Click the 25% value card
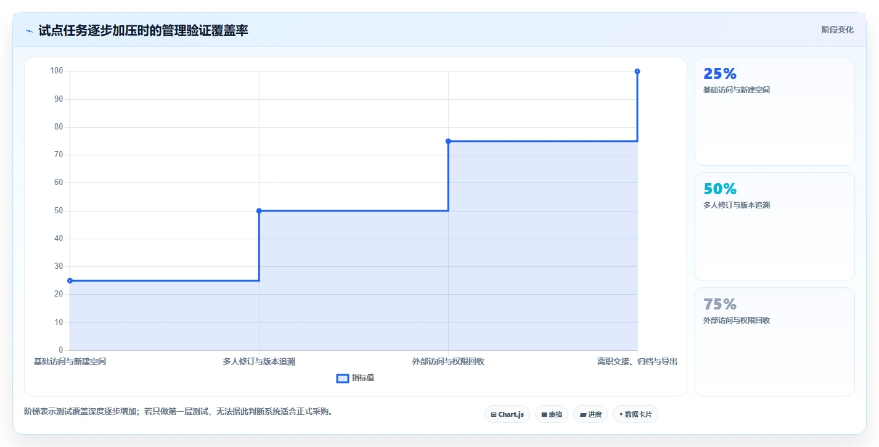The width and height of the screenshot is (879, 447). coord(775,112)
